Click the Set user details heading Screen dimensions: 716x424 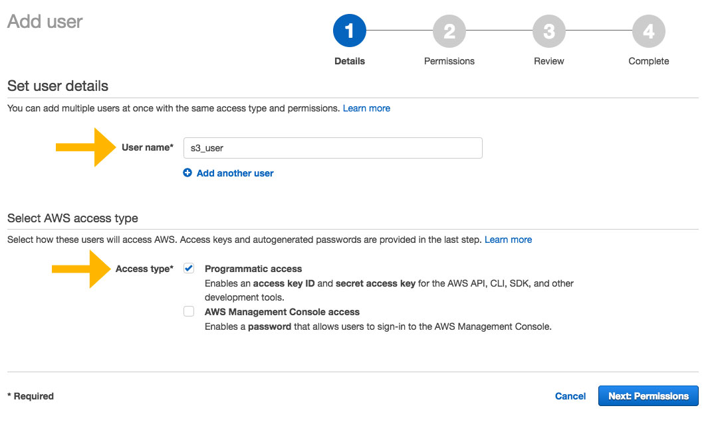coord(58,86)
